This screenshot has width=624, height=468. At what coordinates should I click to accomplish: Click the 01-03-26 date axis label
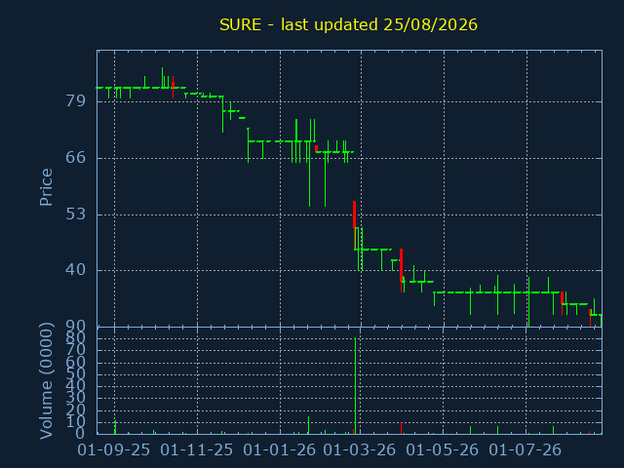[360, 450]
